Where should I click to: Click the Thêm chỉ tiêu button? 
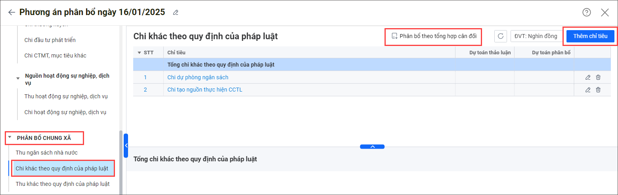[590, 36]
